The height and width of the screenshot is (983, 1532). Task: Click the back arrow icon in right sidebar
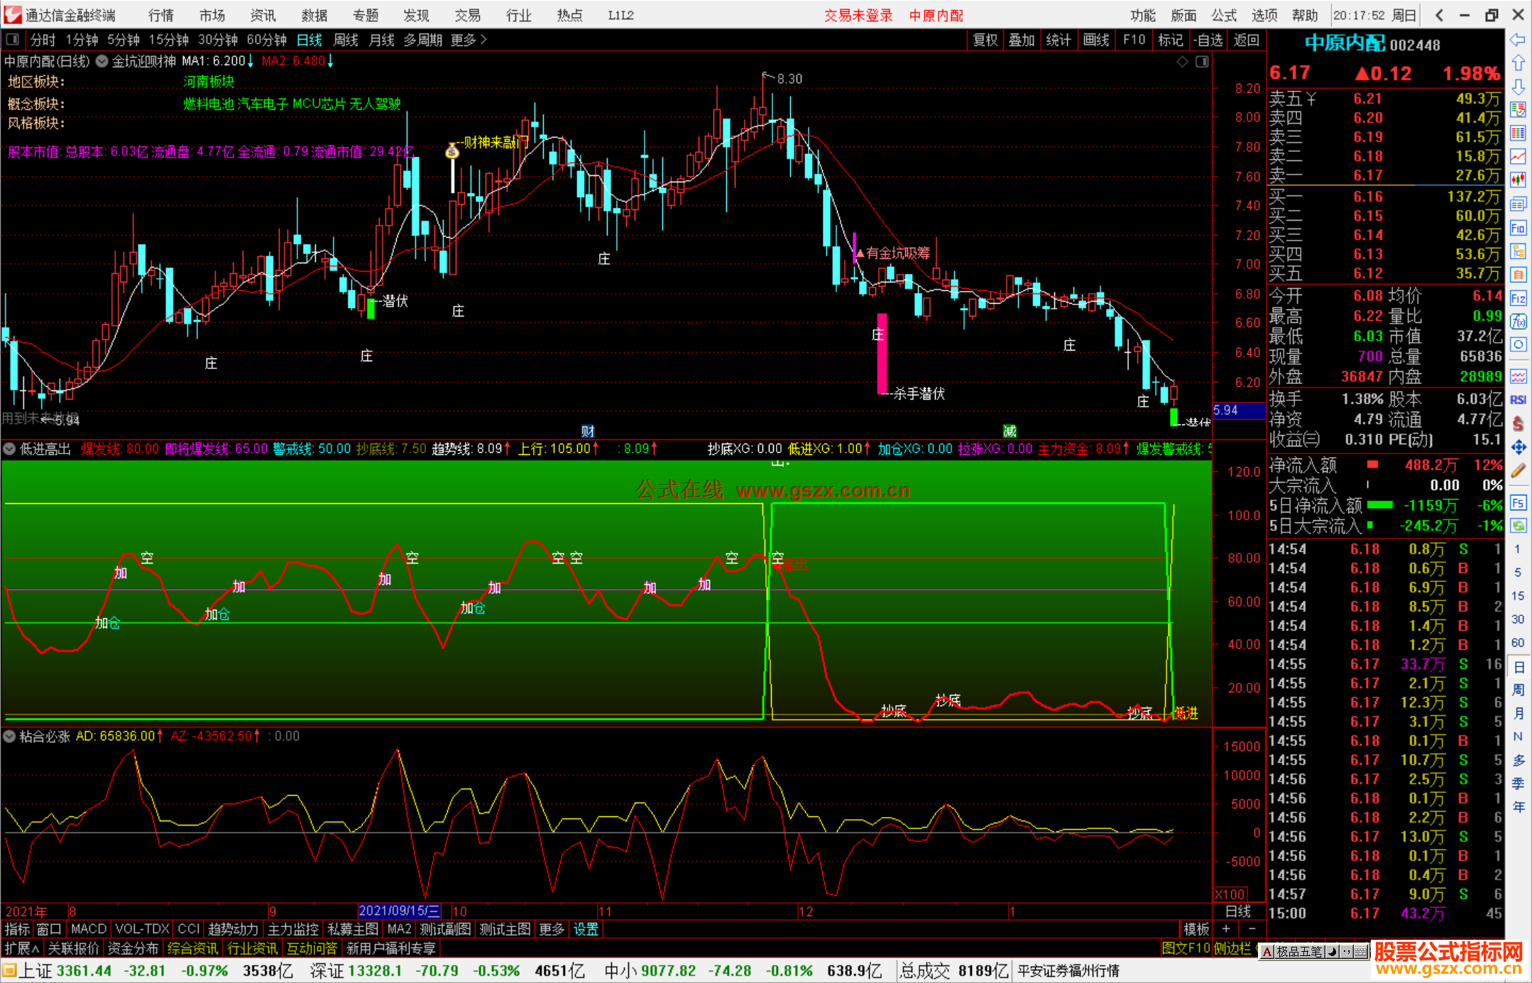tap(1518, 40)
